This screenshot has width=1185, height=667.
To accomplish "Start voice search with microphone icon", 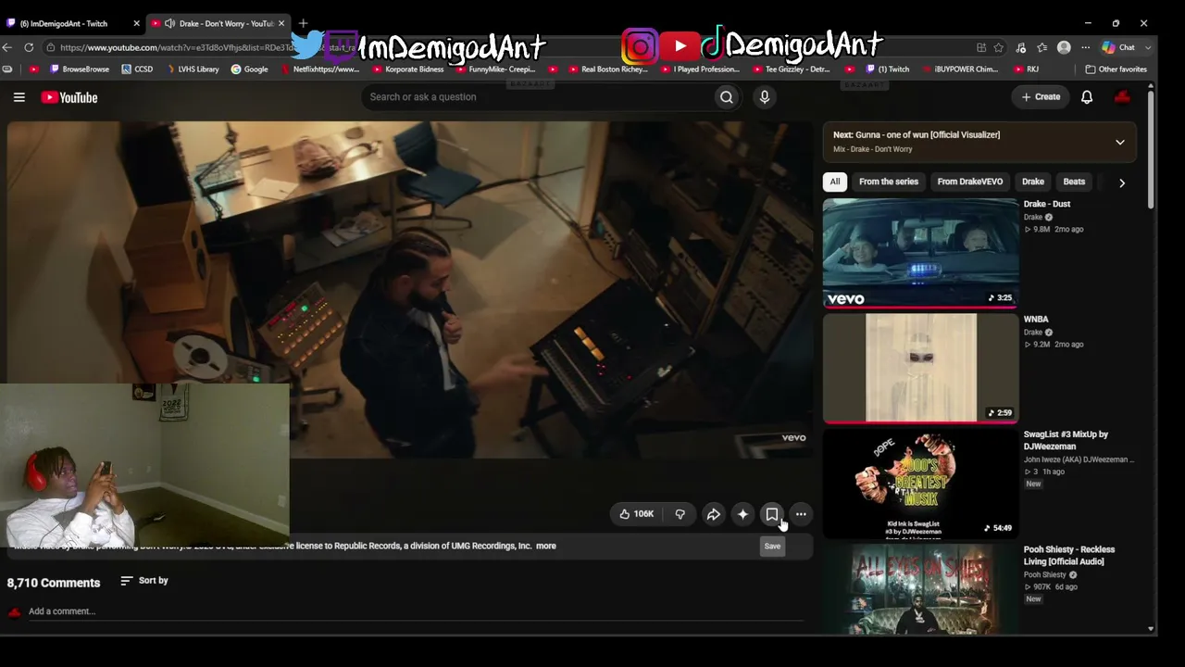I will point(764,97).
